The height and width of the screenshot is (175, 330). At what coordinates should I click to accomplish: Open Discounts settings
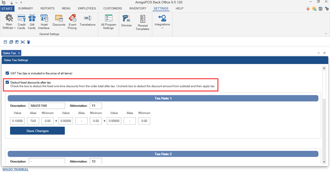pos(59,20)
